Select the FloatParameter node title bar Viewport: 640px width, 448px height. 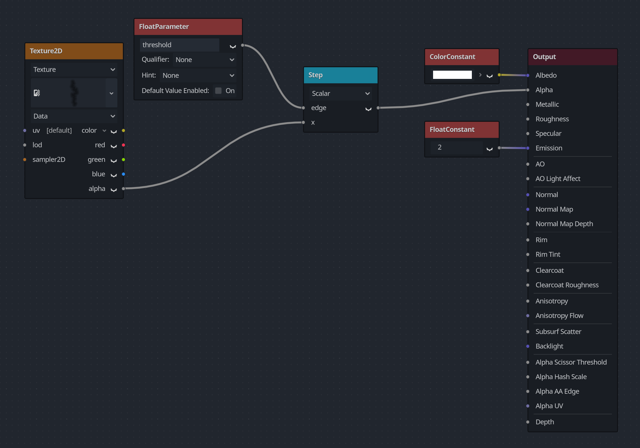click(188, 27)
